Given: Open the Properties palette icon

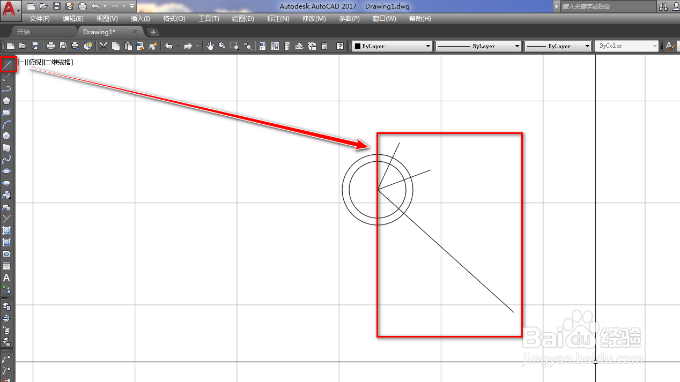Looking at the screenshot, I should tap(263, 46).
